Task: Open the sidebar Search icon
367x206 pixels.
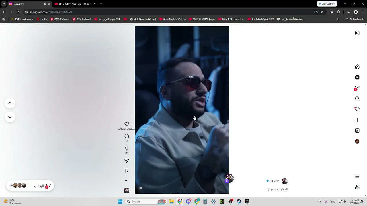Action: tap(357, 99)
